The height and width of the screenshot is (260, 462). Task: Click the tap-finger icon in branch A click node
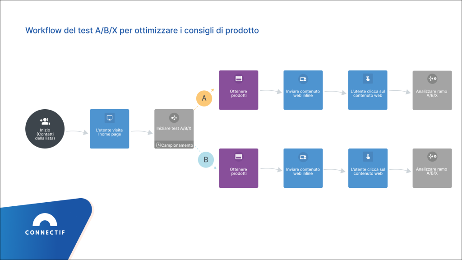[x=368, y=79]
